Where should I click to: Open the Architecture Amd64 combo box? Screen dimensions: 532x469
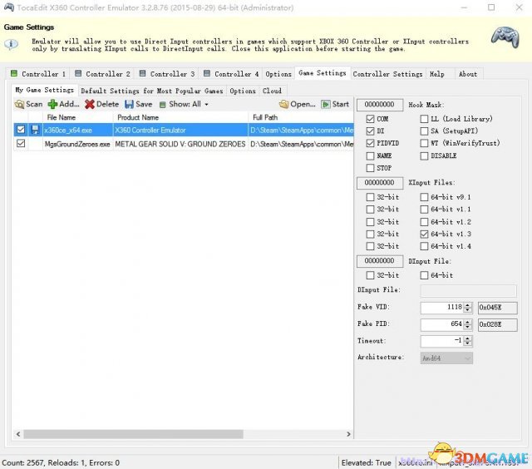pos(446,358)
